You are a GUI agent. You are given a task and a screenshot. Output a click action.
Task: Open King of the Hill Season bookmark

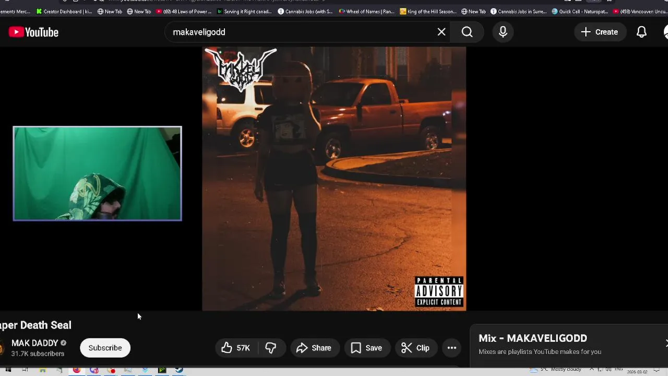(428, 11)
